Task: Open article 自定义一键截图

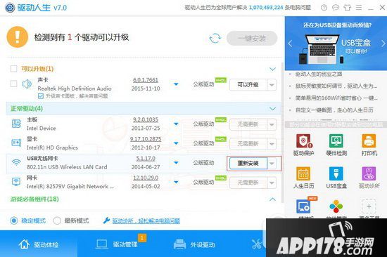Action: 334,110
